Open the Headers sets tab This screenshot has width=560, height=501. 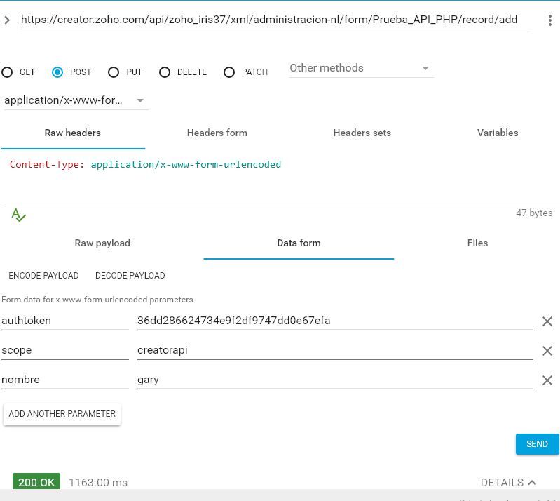362,133
